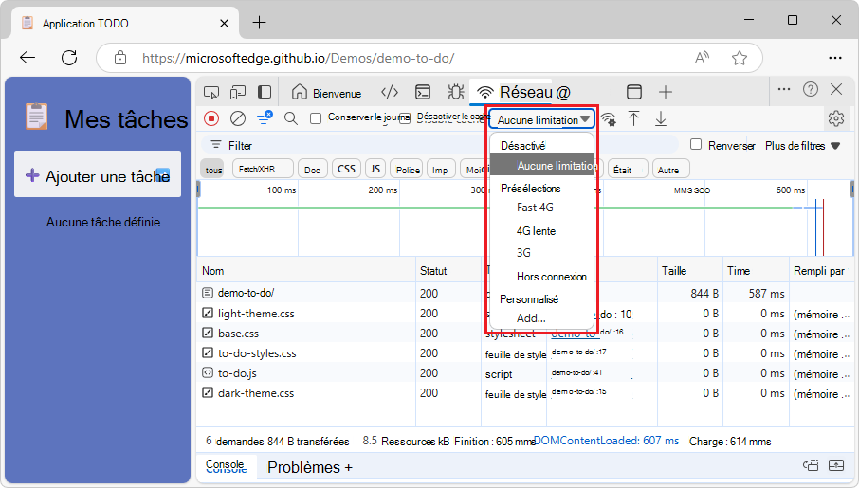Filter requests by CSS type

point(346,169)
